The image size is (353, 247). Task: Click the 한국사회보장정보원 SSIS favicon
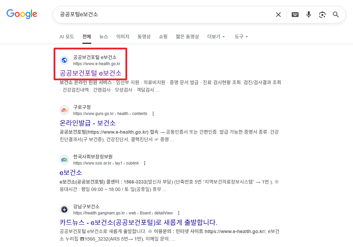pyautogui.click(x=64, y=159)
